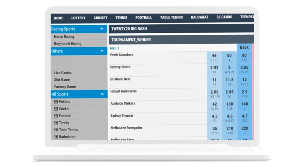Go to the CRICKET top menu
Screen dimensions: 298x167
100,18
